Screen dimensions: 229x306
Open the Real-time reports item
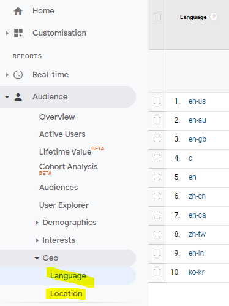tap(50, 75)
